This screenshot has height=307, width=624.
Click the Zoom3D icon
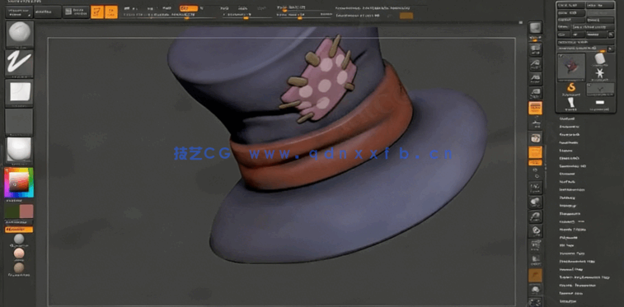[x=535, y=216]
